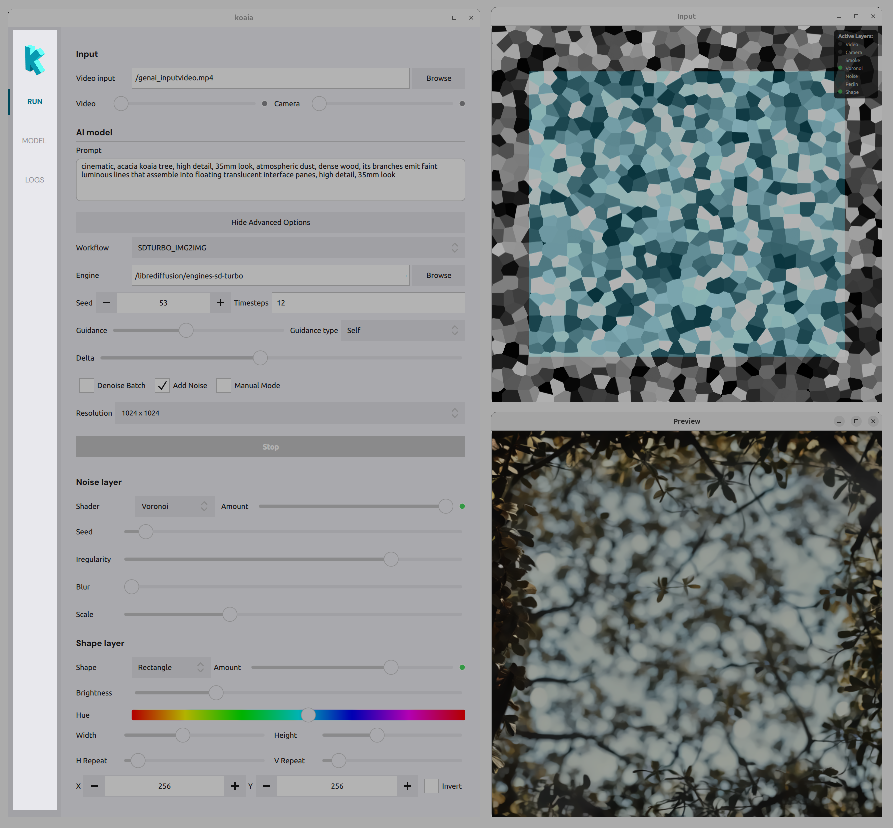Switch to the MODEL tab
893x828 pixels.
(34, 141)
